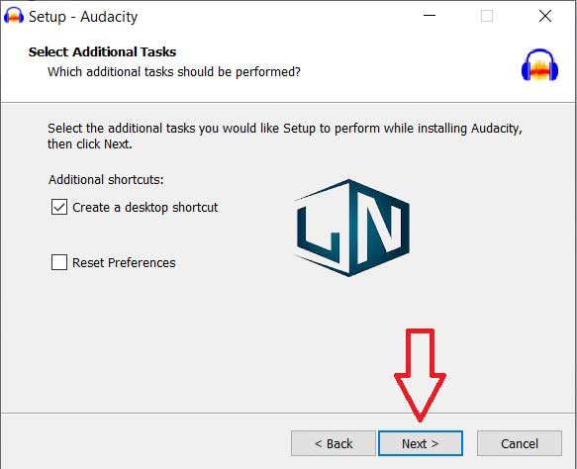Cancel the Audacity setup
The image size is (577, 469).
(x=520, y=443)
